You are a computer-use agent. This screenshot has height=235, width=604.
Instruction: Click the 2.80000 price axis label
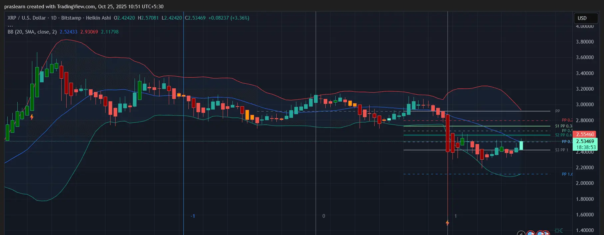pos(585,120)
